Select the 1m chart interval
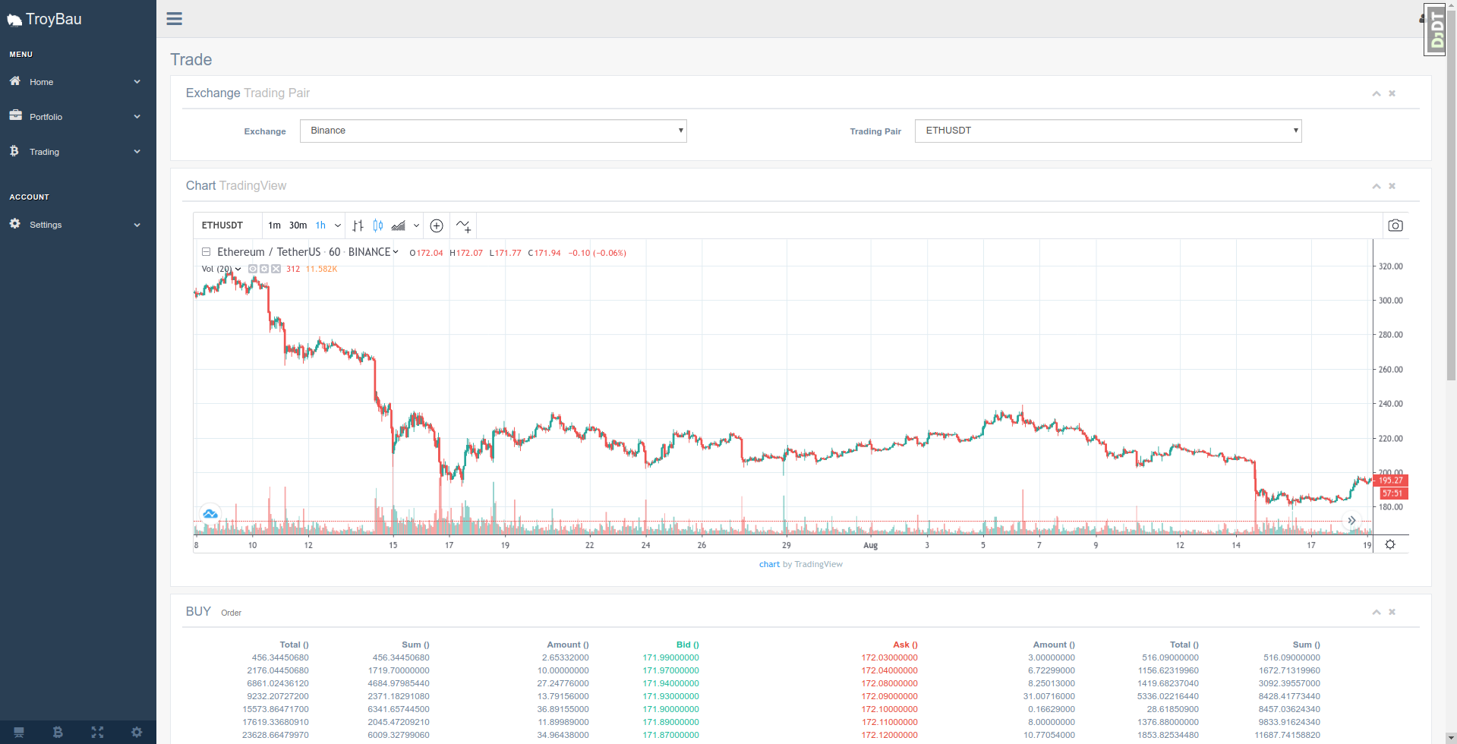This screenshot has width=1457, height=744. tap(274, 225)
